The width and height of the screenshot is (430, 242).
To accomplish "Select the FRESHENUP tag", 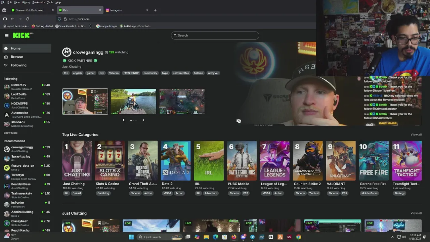I will (131, 73).
